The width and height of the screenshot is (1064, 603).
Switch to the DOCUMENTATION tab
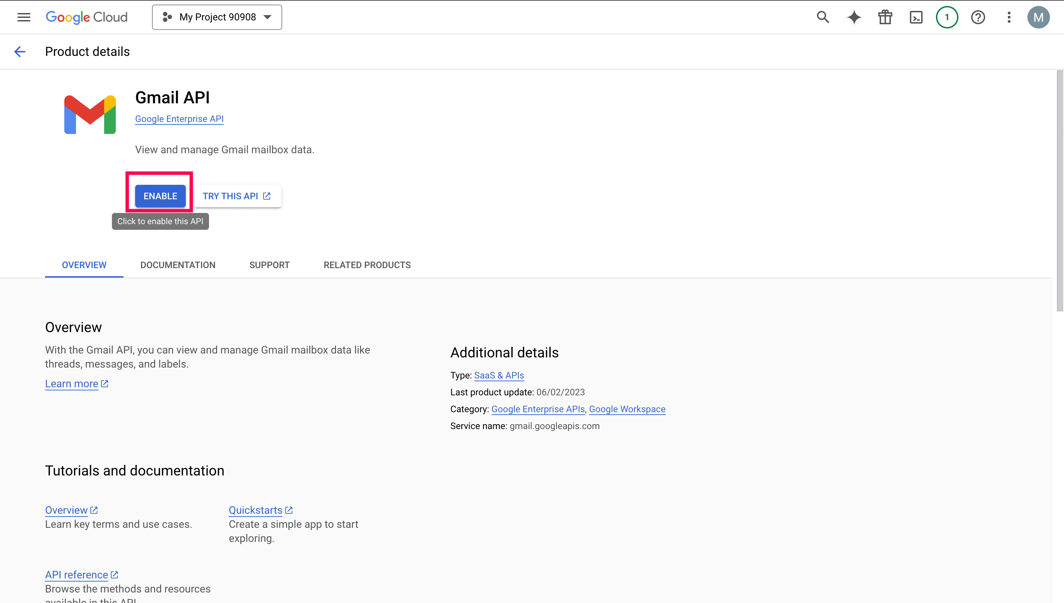pyautogui.click(x=178, y=265)
